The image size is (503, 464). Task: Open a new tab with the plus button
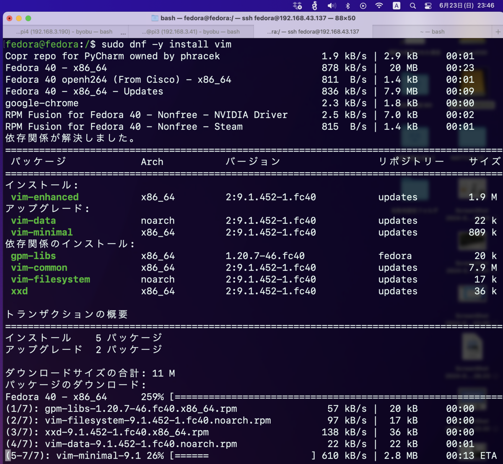tap(498, 31)
